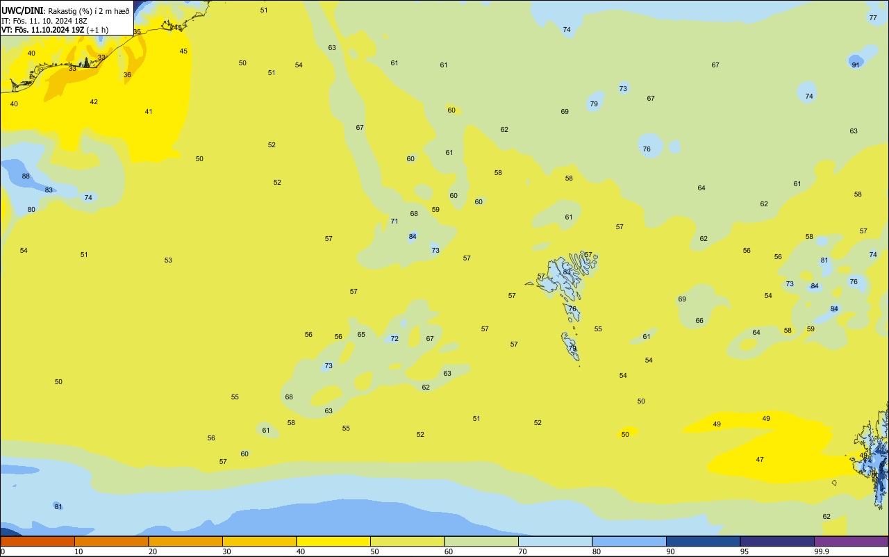This screenshot has width=889, height=557.
Task: Click the 0–10 dark orange legend swatch
Action: coord(38,541)
